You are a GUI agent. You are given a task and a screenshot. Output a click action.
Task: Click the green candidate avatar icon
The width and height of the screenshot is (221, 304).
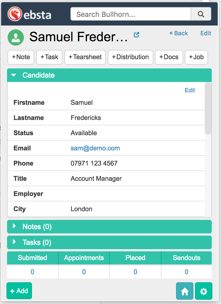(x=16, y=37)
